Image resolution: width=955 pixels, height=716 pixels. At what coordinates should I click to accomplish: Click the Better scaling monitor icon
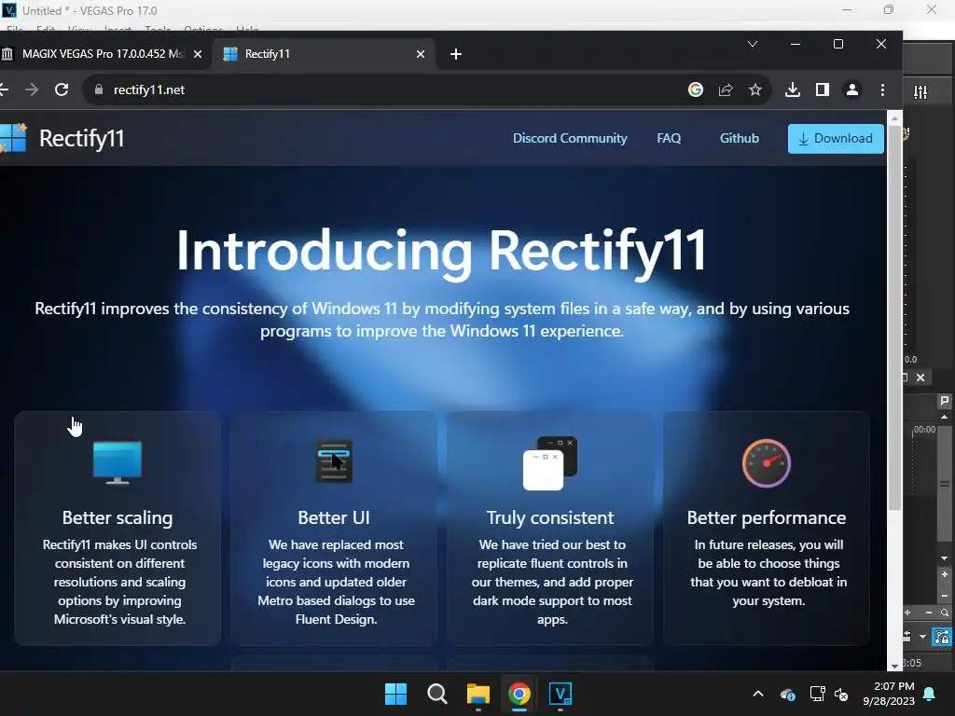coord(118,462)
